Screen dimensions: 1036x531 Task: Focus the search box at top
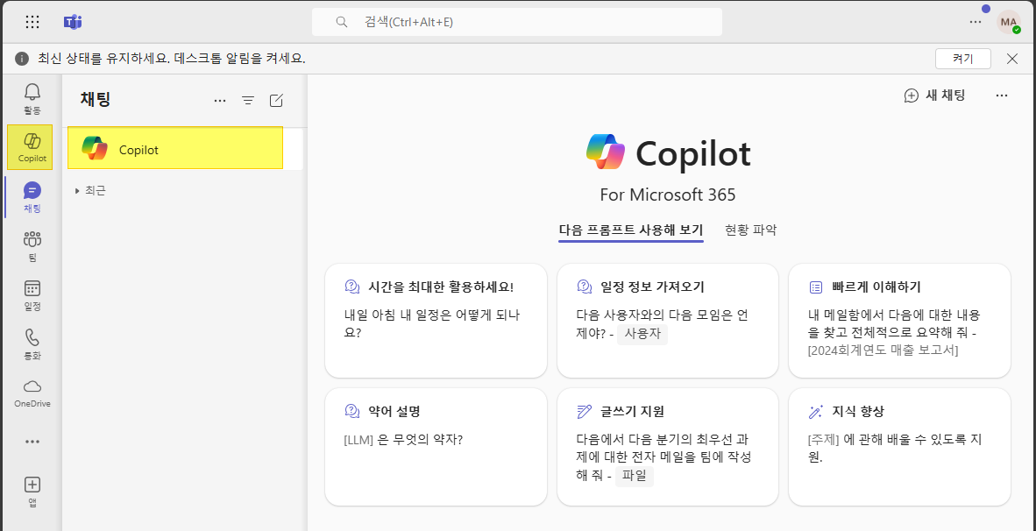click(x=516, y=22)
